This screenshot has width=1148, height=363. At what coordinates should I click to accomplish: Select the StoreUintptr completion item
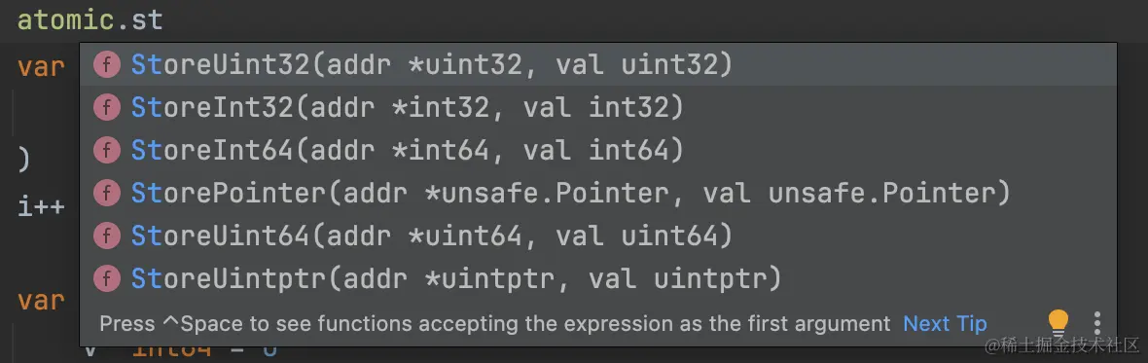point(598,278)
